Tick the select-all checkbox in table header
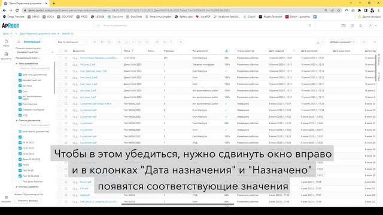Viewport: 383px width, 215px height. point(60,51)
